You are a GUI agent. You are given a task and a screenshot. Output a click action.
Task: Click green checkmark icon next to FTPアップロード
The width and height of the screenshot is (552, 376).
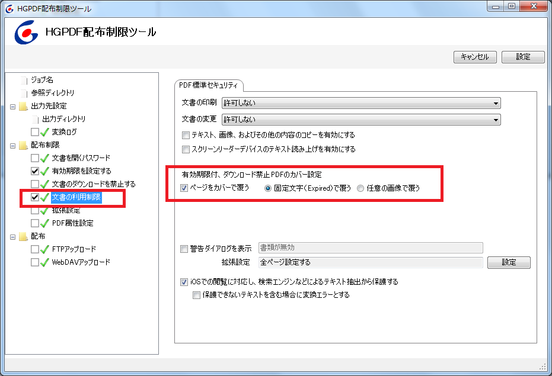click(x=44, y=249)
